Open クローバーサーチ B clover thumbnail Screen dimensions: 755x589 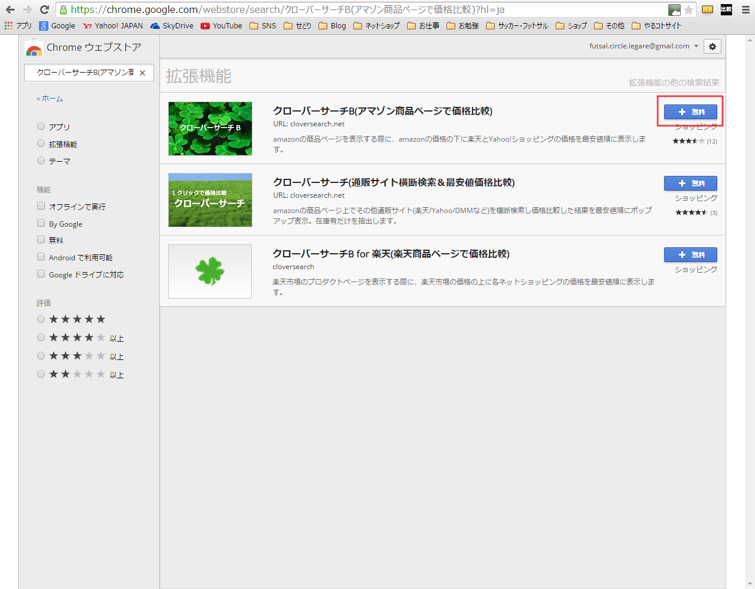point(210,129)
